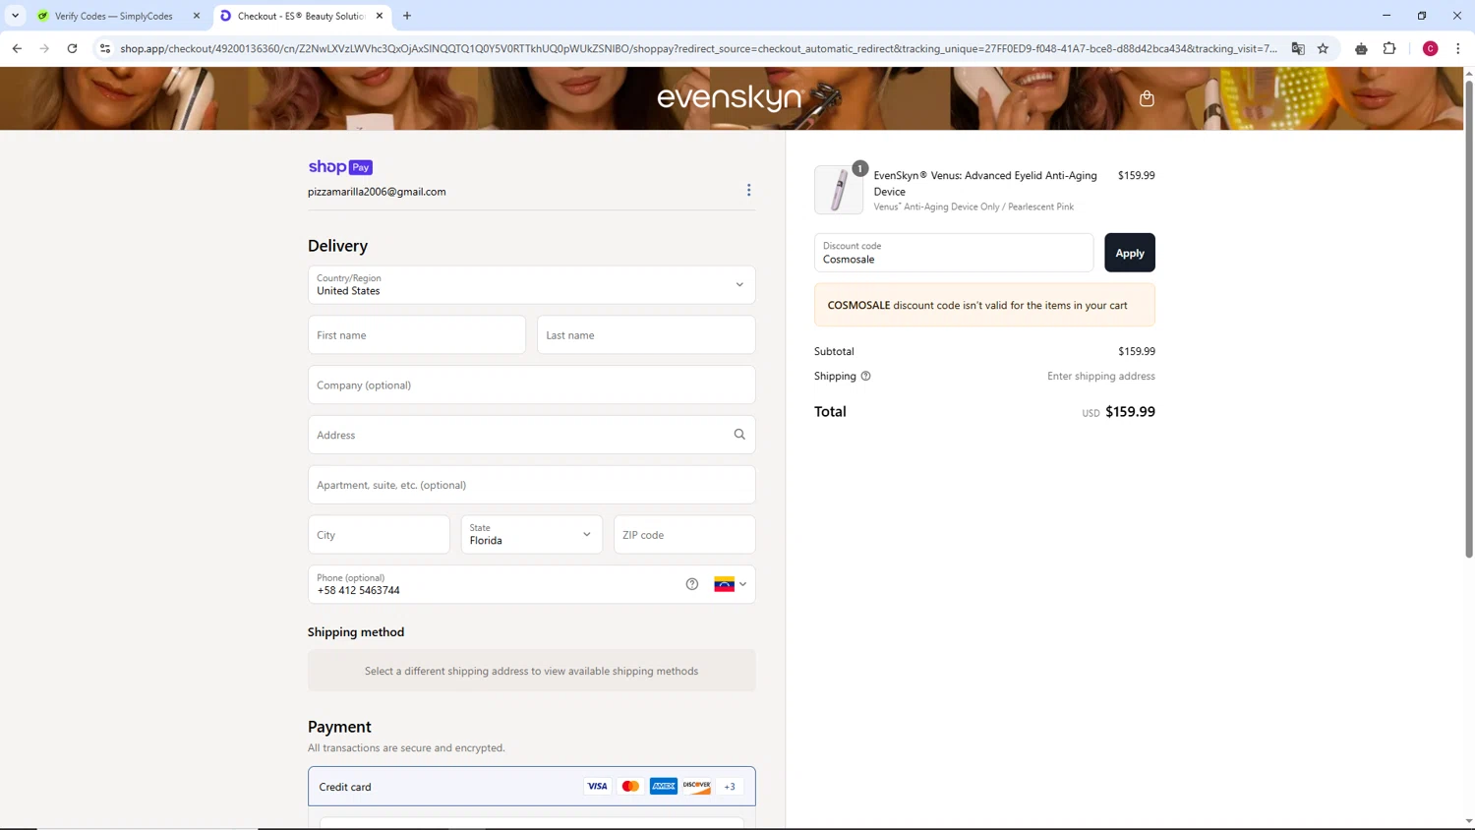The image size is (1475, 830).
Task: Click the browser forward arrow
Action: coord(44,48)
